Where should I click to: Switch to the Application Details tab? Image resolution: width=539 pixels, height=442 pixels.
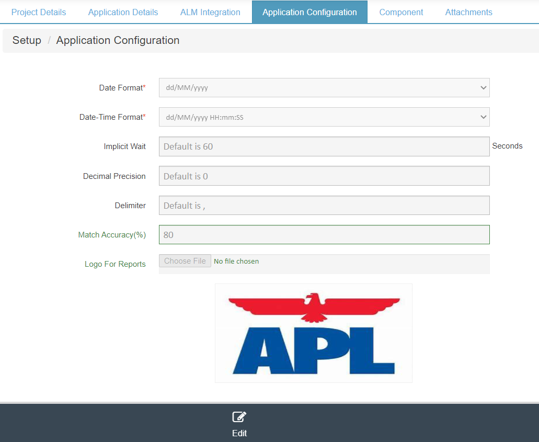123,12
